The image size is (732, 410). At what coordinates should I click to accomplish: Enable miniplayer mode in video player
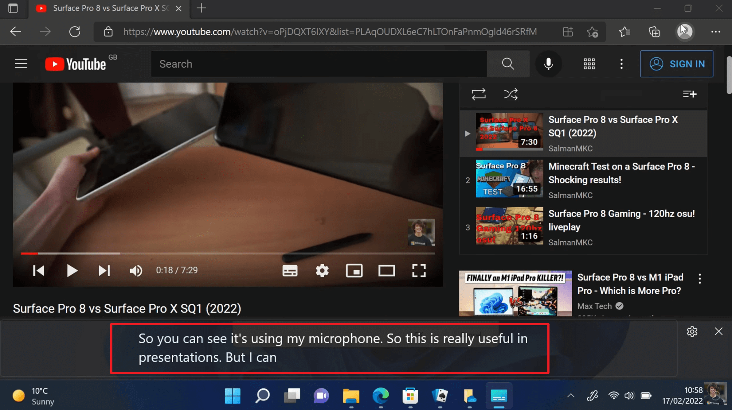pyautogui.click(x=354, y=270)
